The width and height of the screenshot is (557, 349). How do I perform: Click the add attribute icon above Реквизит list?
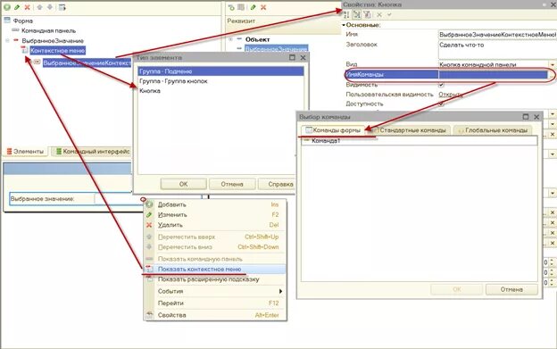(231, 7)
